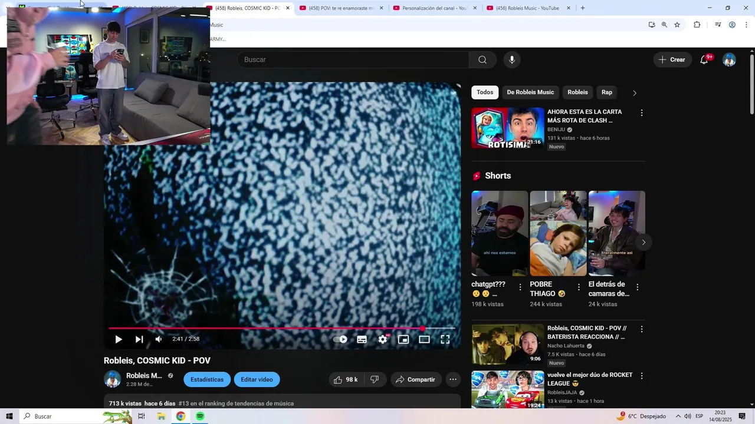
Task: Open more actions three dots below video
Action: pos(453,380)
